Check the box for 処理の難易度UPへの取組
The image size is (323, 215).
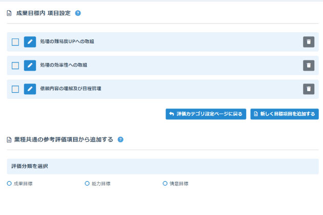[x=15, y=42]
